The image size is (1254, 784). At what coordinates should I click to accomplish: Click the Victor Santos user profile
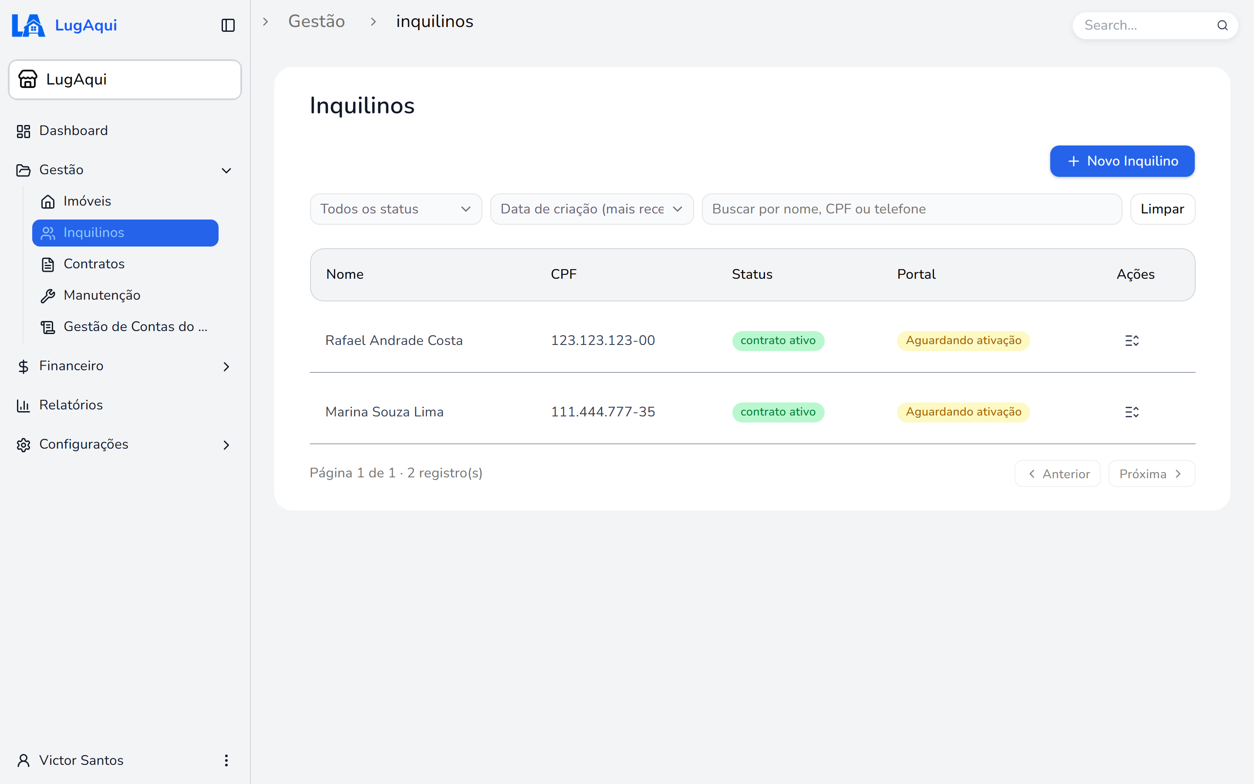pos(81,760)
